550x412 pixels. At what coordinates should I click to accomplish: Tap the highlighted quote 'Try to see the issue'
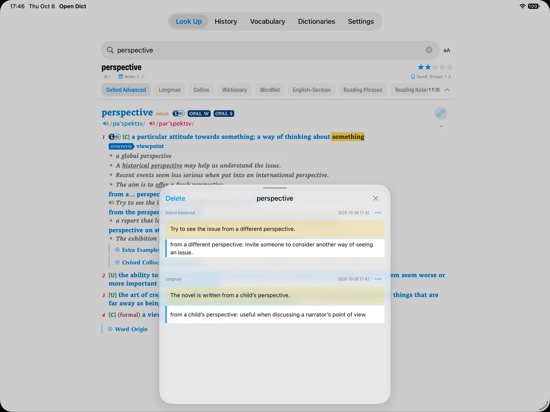point(275,229)
